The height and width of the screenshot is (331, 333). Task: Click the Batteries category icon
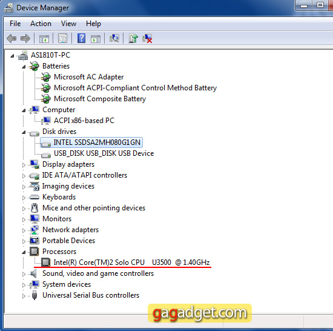(x=34, y=66)
